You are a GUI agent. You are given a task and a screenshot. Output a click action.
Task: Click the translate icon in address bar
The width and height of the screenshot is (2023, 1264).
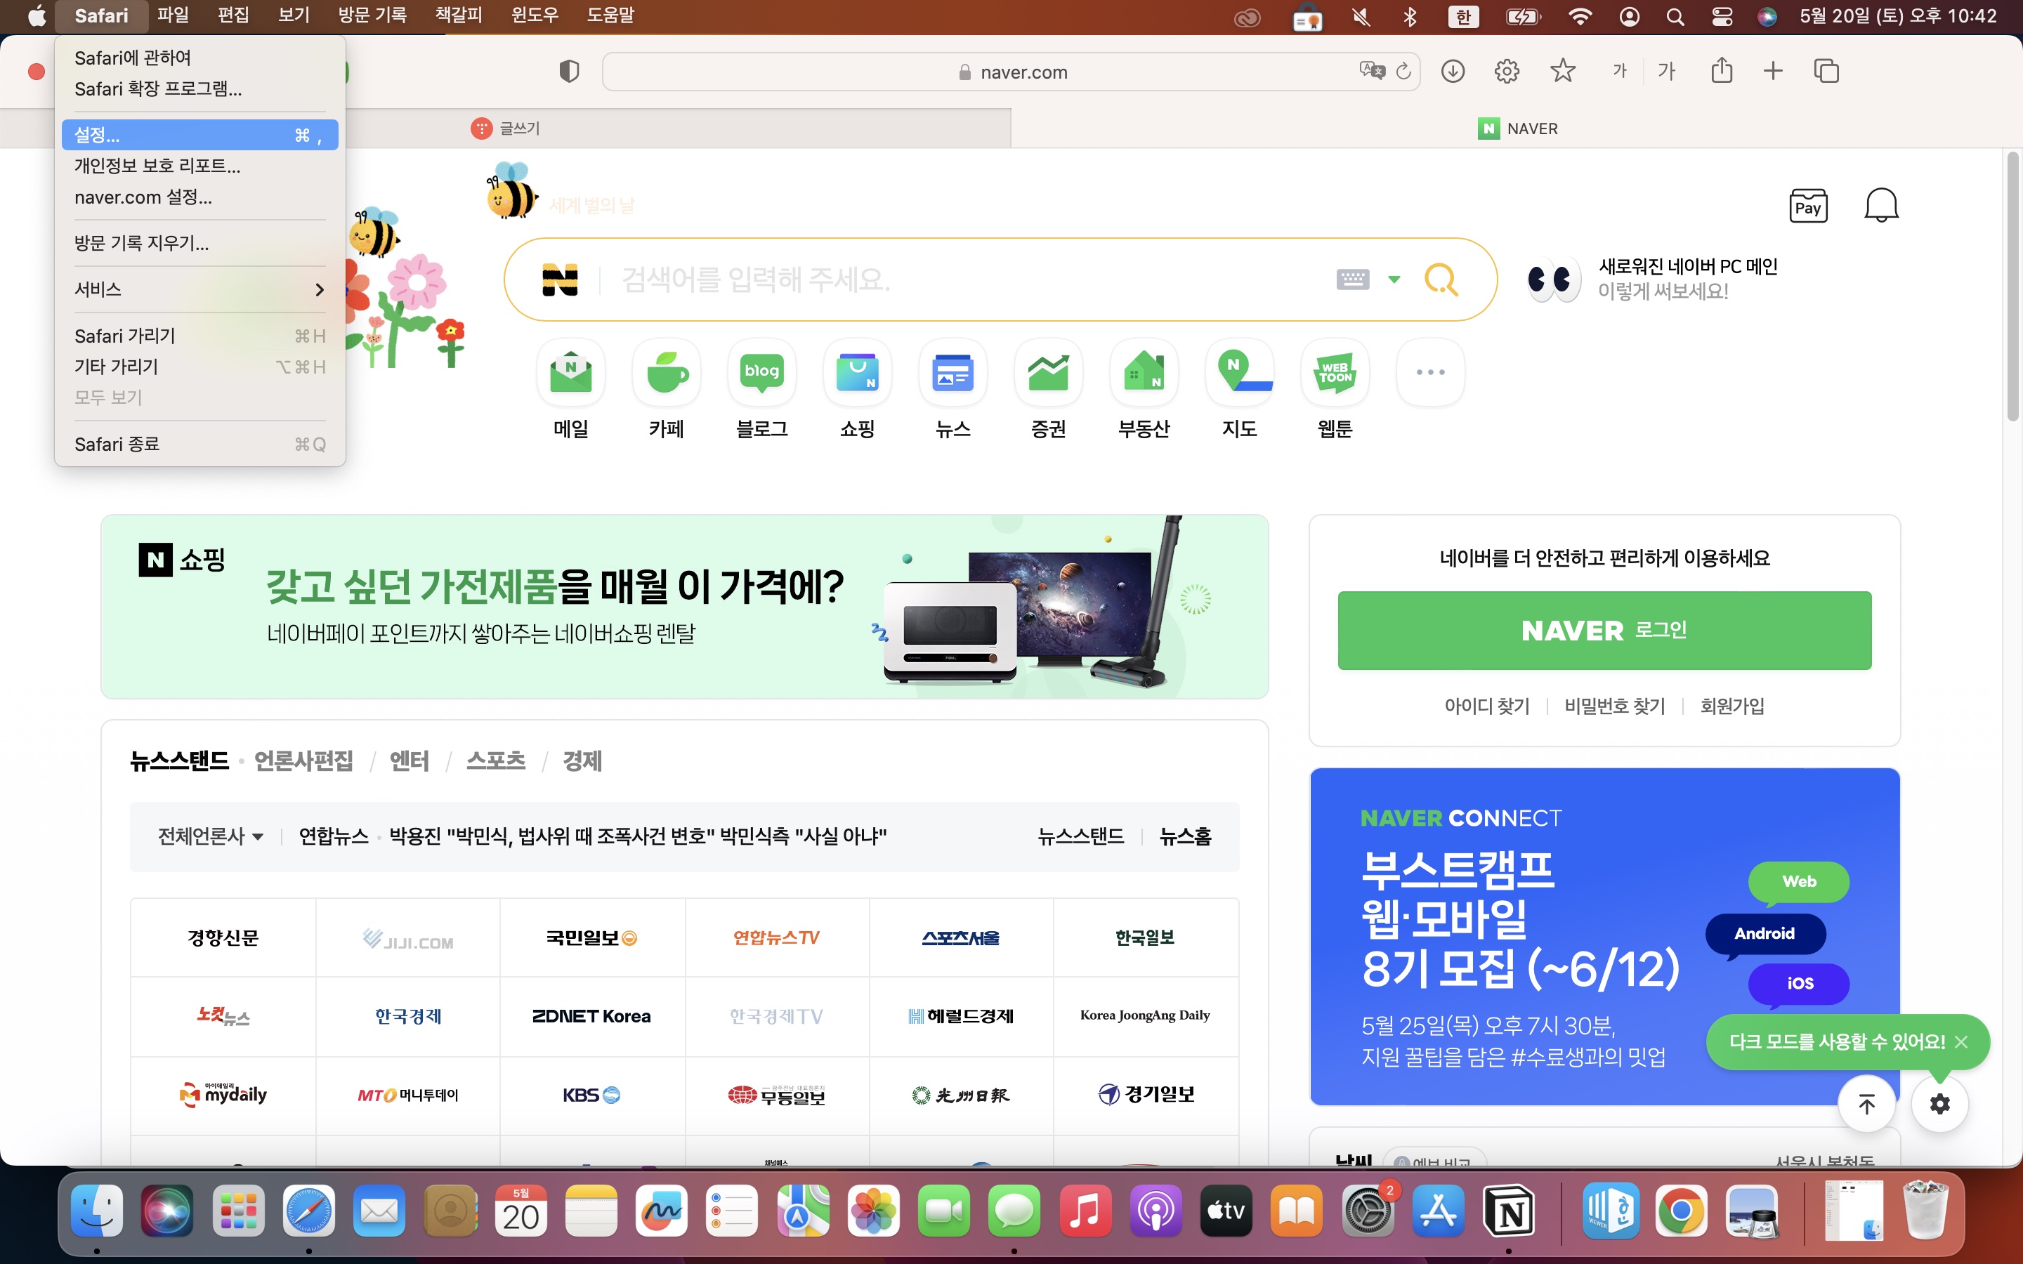pos(1371,71)
